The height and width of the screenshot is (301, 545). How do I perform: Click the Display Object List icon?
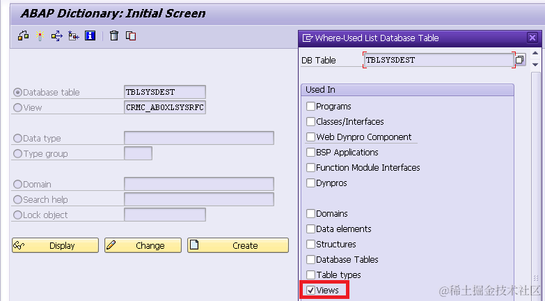coord(73,36)
